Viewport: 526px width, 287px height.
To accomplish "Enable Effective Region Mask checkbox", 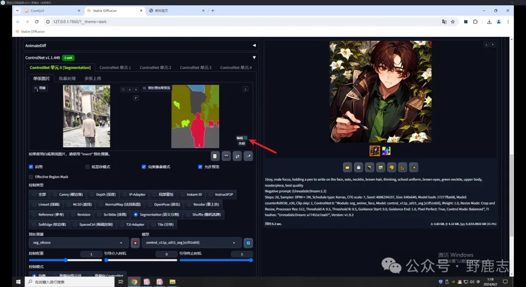I will [31, 177].
